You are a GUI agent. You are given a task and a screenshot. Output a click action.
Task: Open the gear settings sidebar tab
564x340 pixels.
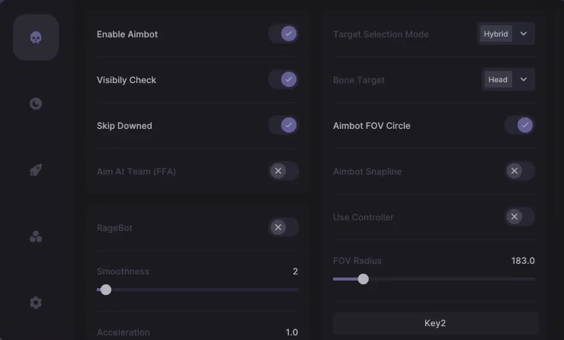pyautogui.click(x=36, y=303)
